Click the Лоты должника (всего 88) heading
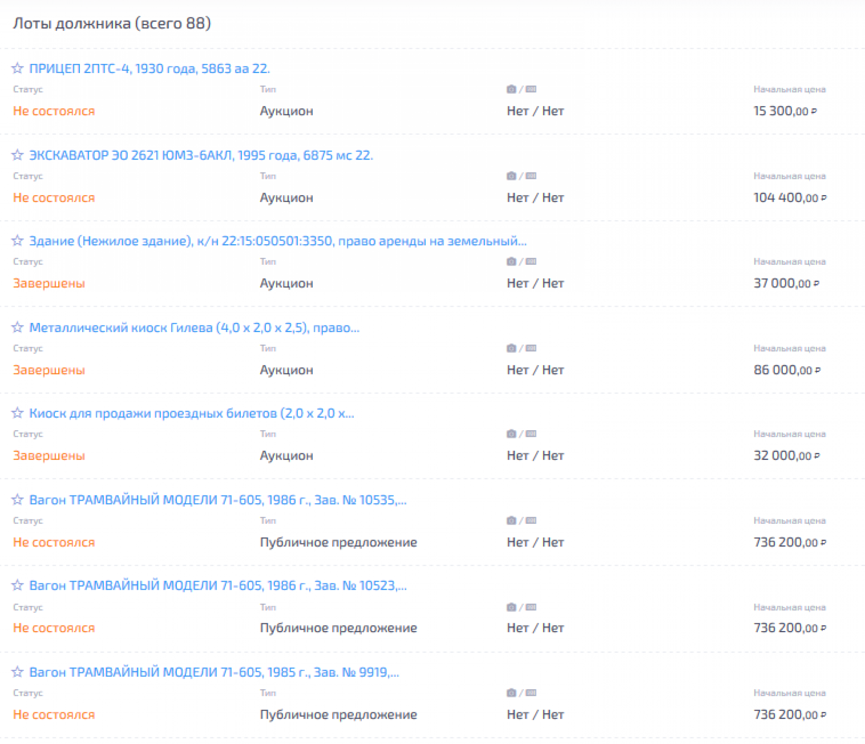 pos(112,23)
